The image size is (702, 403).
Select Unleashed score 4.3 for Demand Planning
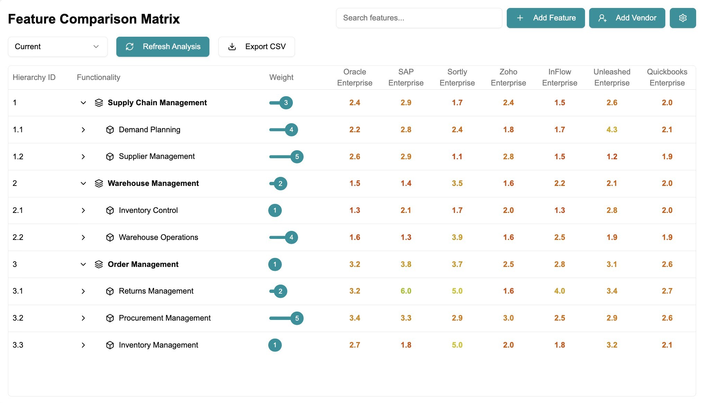pyautogui.click(x=612, y=130)
